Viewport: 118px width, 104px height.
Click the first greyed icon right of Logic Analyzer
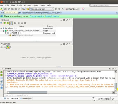tap(56, 9)
